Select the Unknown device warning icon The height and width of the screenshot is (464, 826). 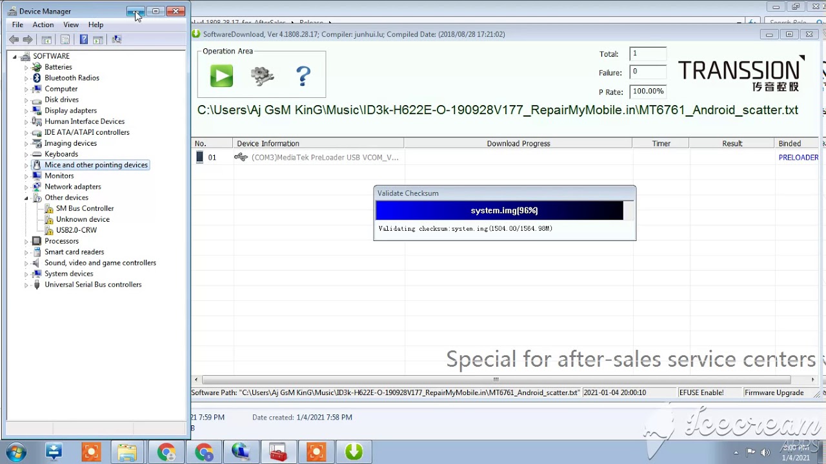pyautogui.click(x=49, y=219)
